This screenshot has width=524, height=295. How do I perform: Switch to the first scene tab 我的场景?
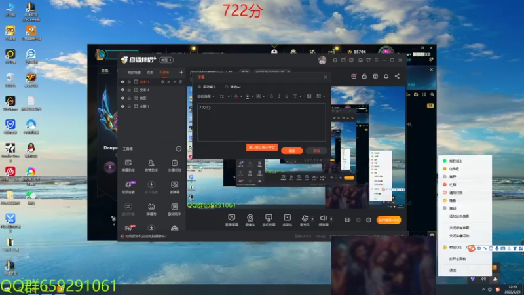click(x=134, y=72)
